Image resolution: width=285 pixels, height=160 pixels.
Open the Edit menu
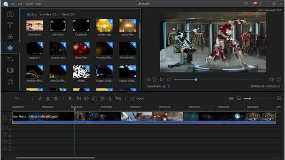[20, 4]
